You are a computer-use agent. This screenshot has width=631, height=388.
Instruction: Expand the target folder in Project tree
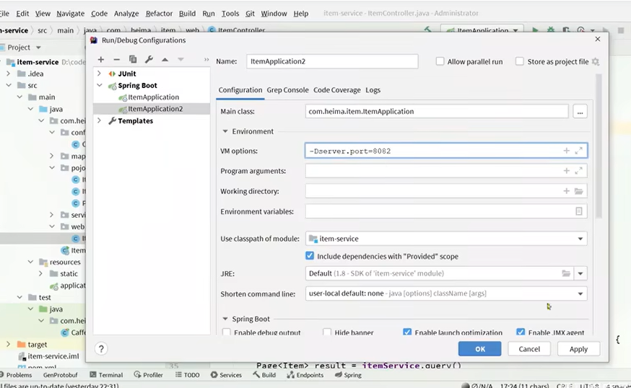(9, 344)
